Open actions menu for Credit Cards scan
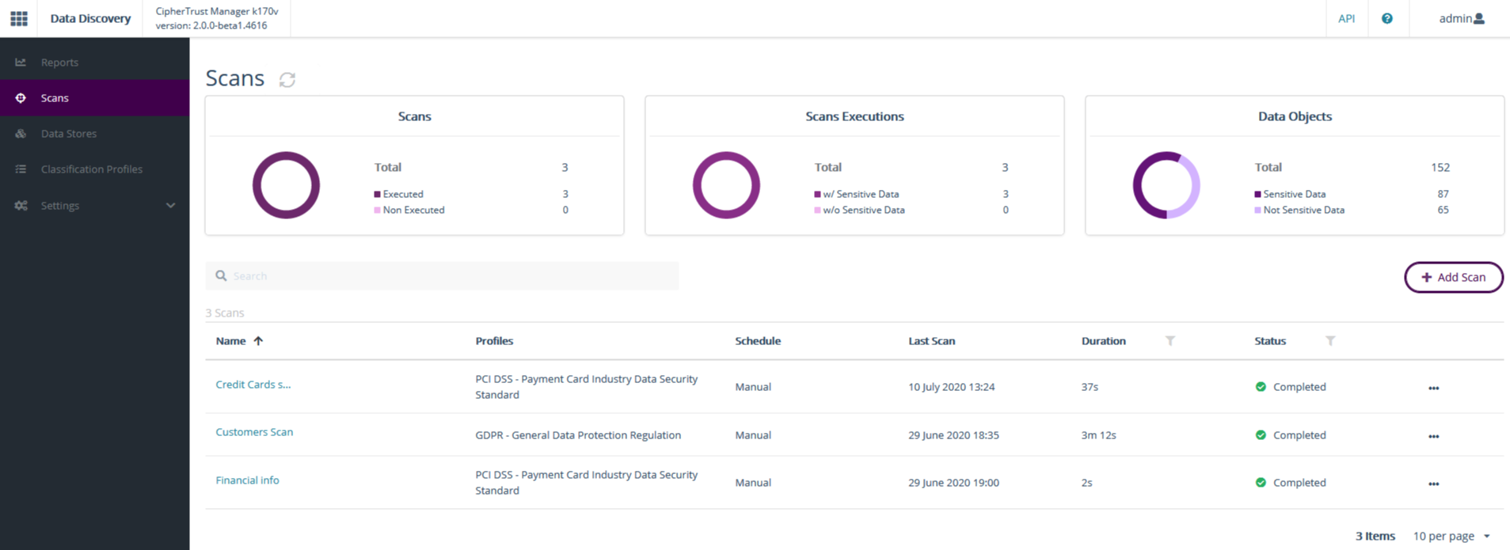 [x=1433, y=388]
